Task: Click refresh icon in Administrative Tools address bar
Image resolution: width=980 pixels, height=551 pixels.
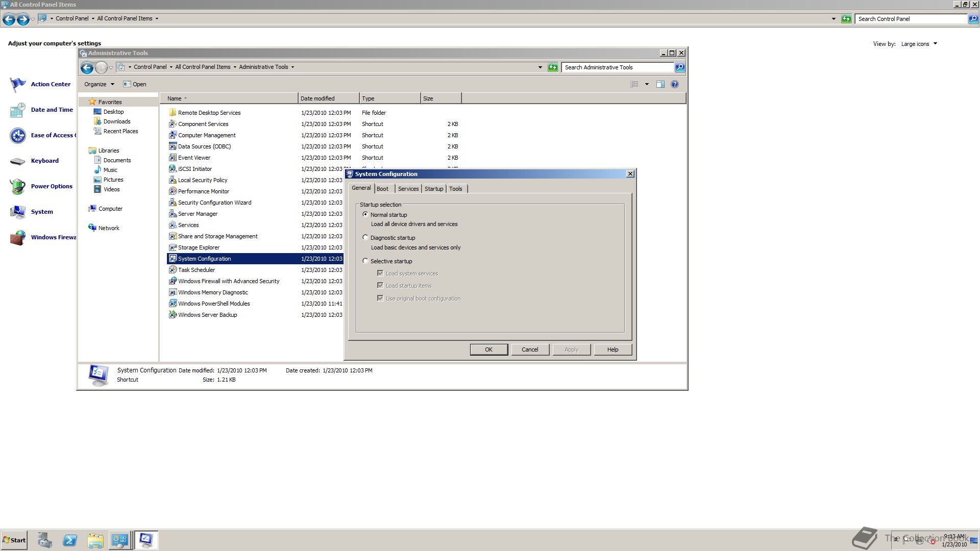Action: [553, 67]
